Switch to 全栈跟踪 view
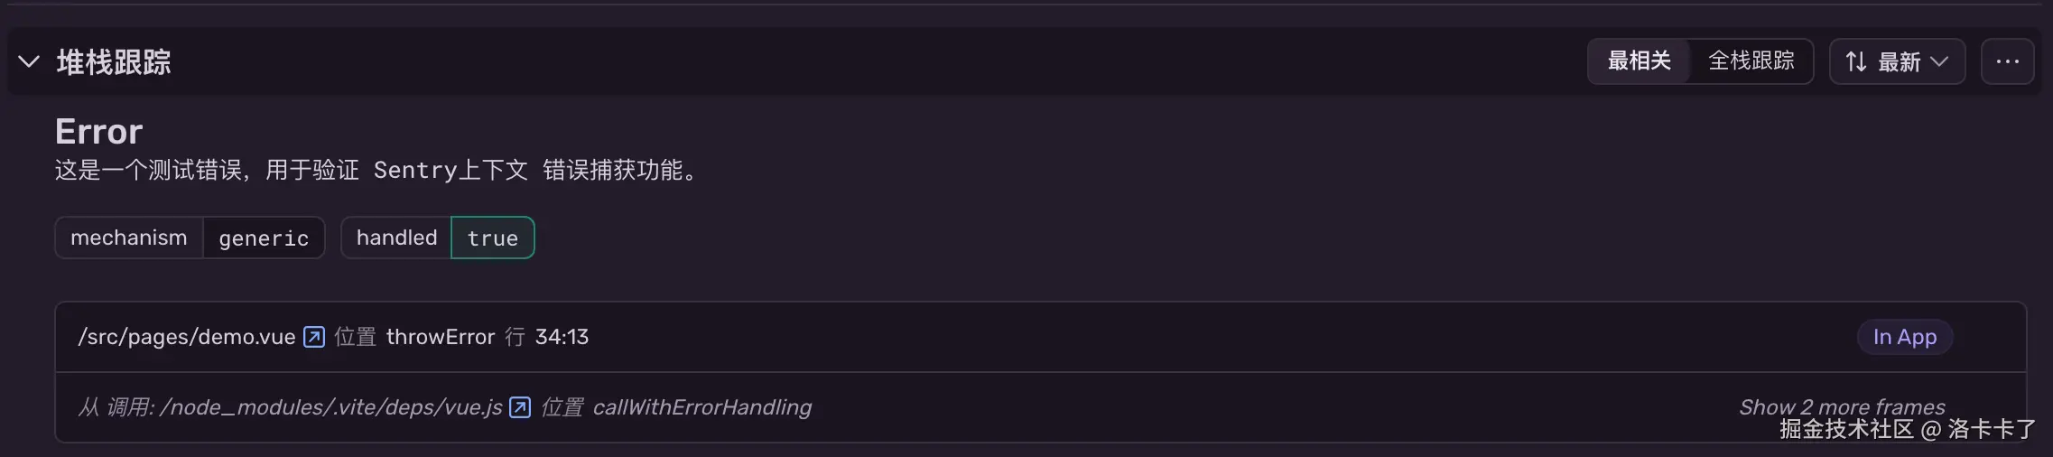 pos(1751,61)
